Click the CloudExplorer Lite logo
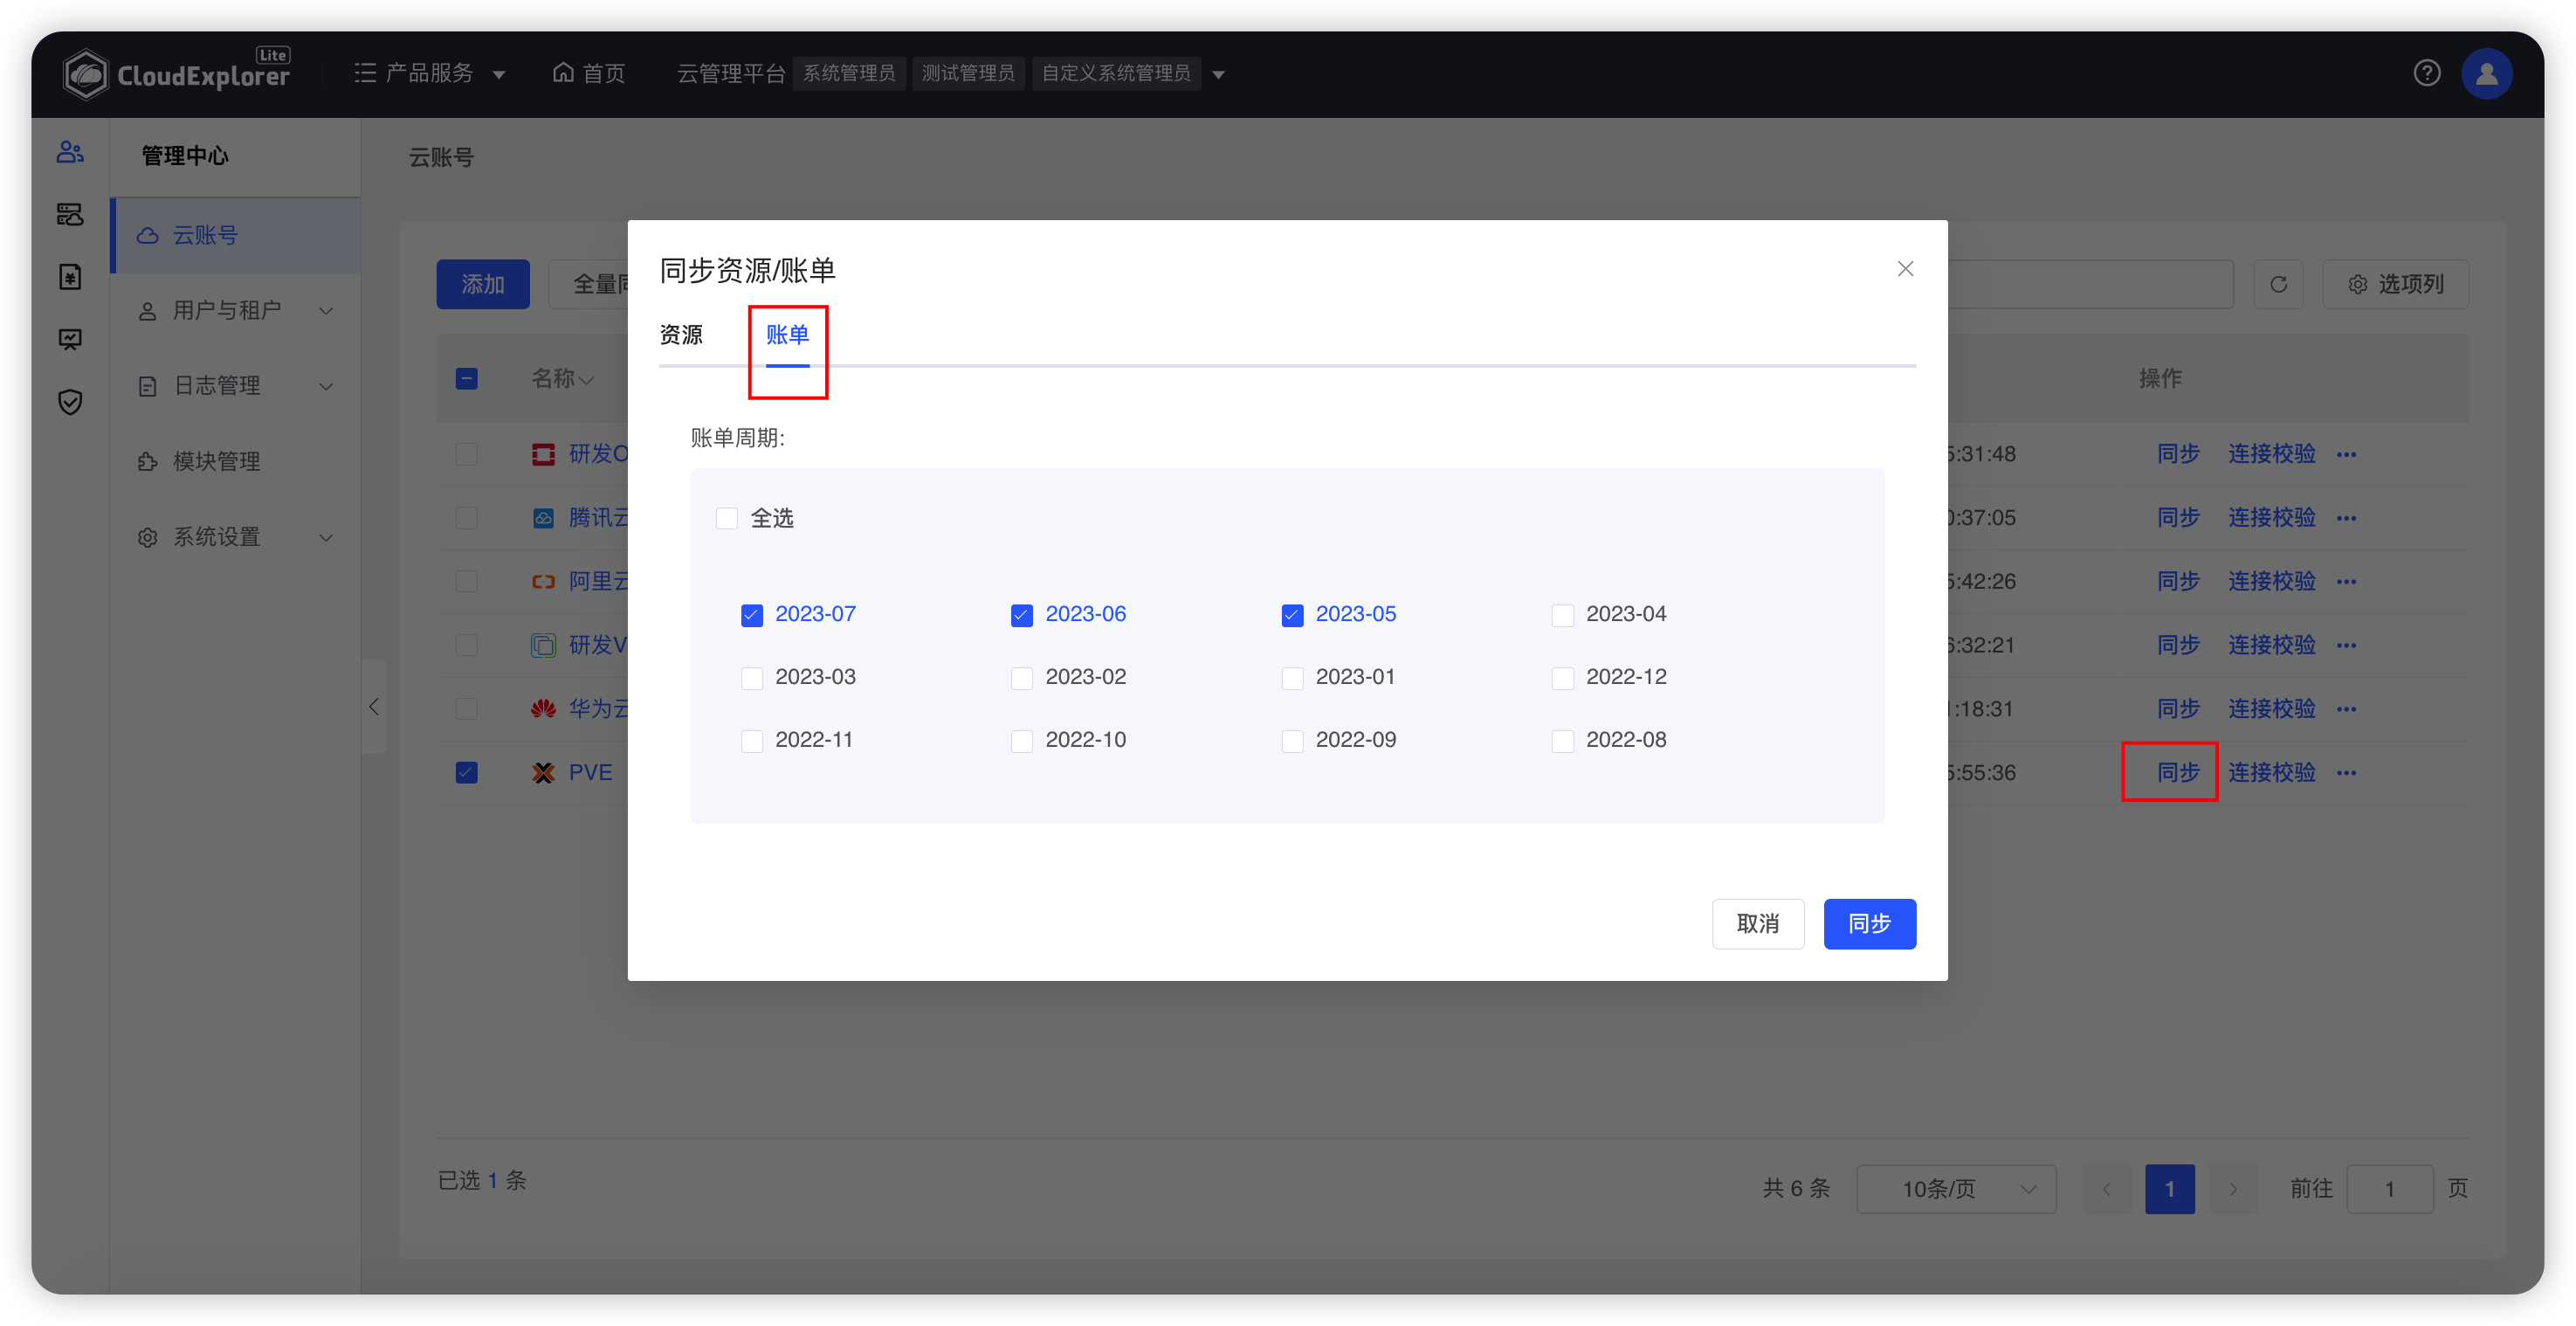The width and height of the screenshot is (2576, 1326). click(x=176, y=73)
